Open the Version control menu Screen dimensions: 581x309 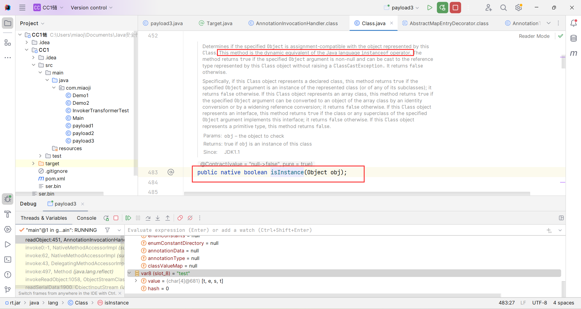pyautogui.click(x=91, y=8)
